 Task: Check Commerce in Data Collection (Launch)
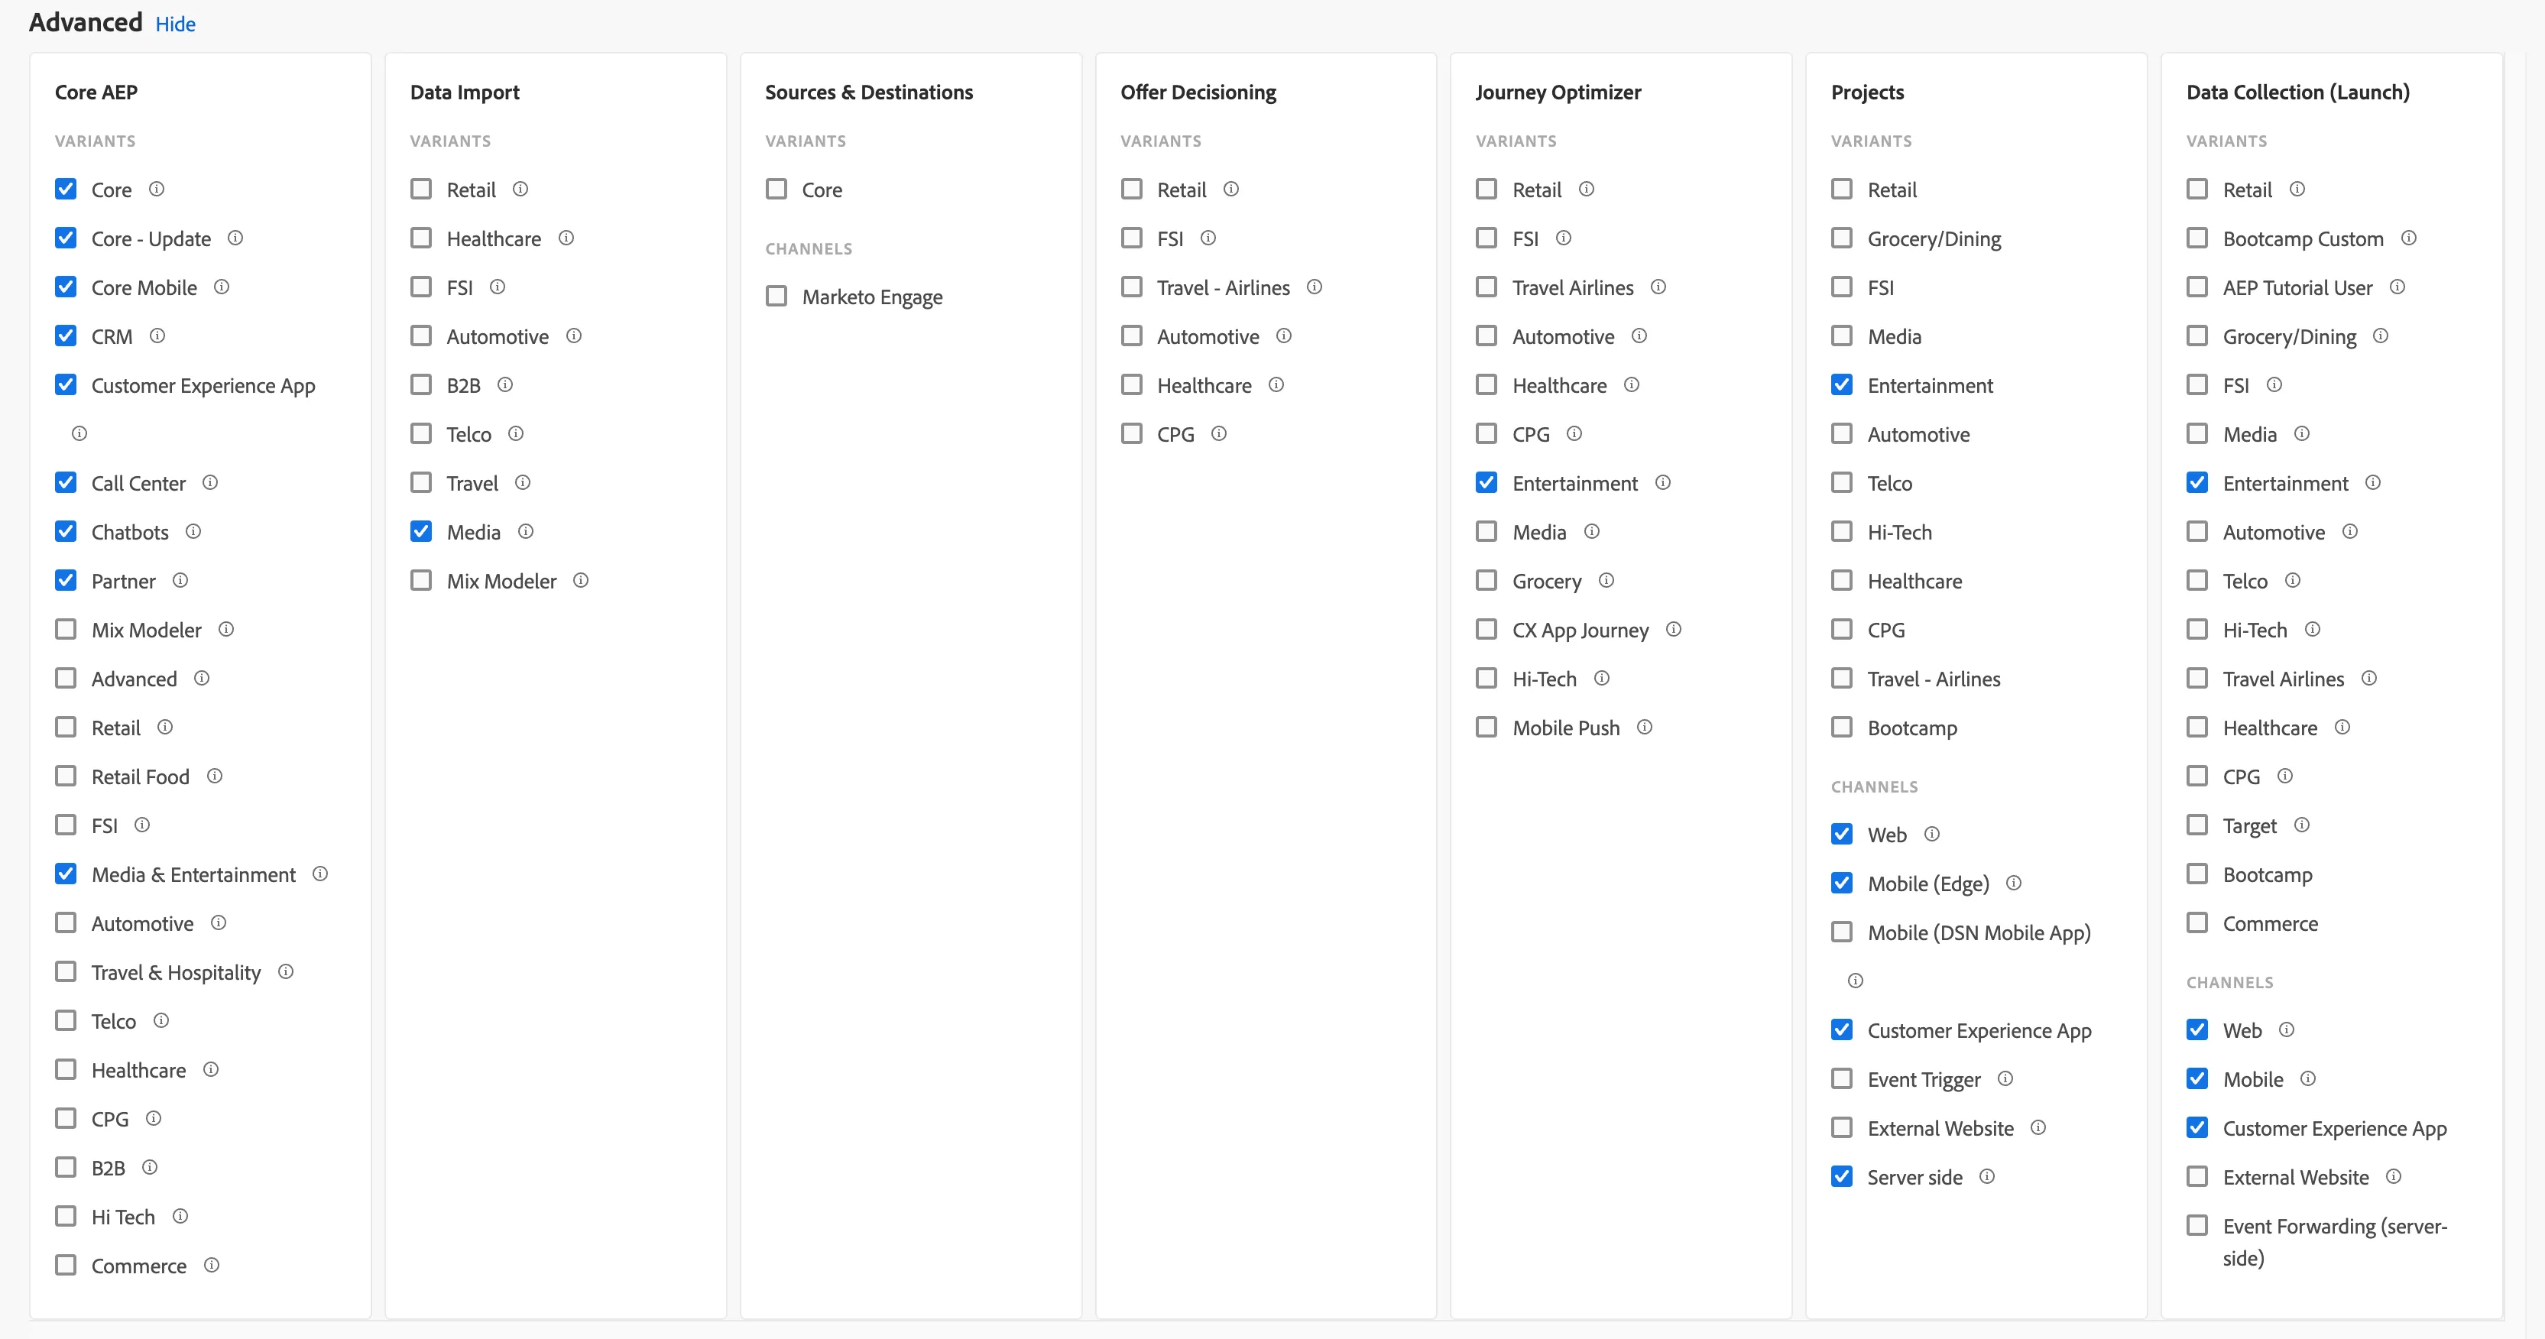(x=2197, y=923)
